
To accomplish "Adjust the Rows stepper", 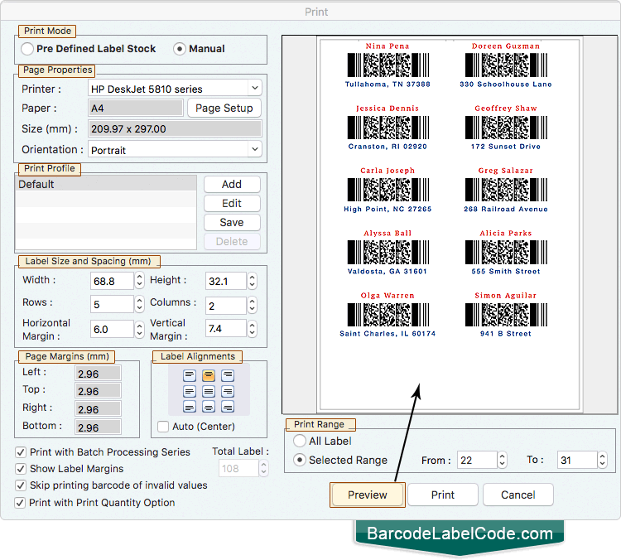I will [139, 304].
